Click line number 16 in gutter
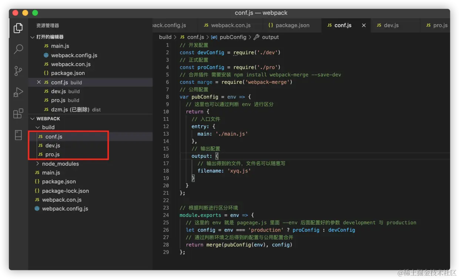This screenshot has height=279, width=459. pos(165,156)
